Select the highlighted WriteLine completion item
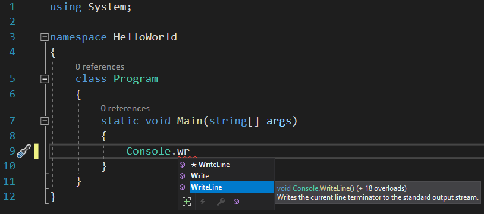The width and height of the screenshot is (484, 214). [231, 187]
